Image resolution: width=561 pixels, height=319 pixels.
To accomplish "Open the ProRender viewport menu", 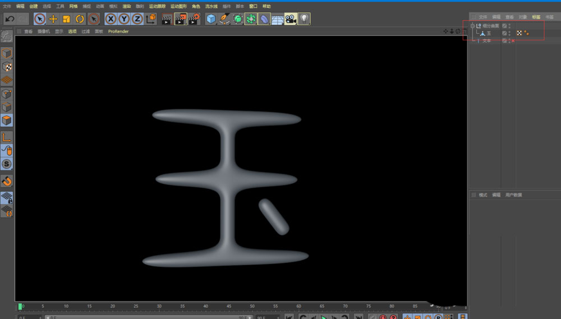I will pyautogui.click(x=118, y=31).
